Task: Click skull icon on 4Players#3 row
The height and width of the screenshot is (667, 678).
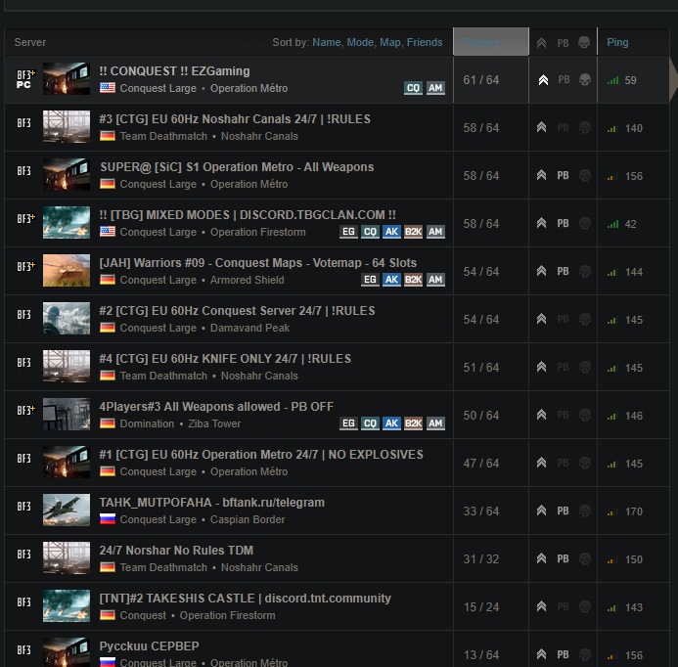Action: point(585,415)
